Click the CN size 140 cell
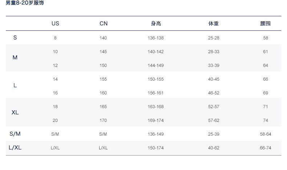 pos(103,38)
